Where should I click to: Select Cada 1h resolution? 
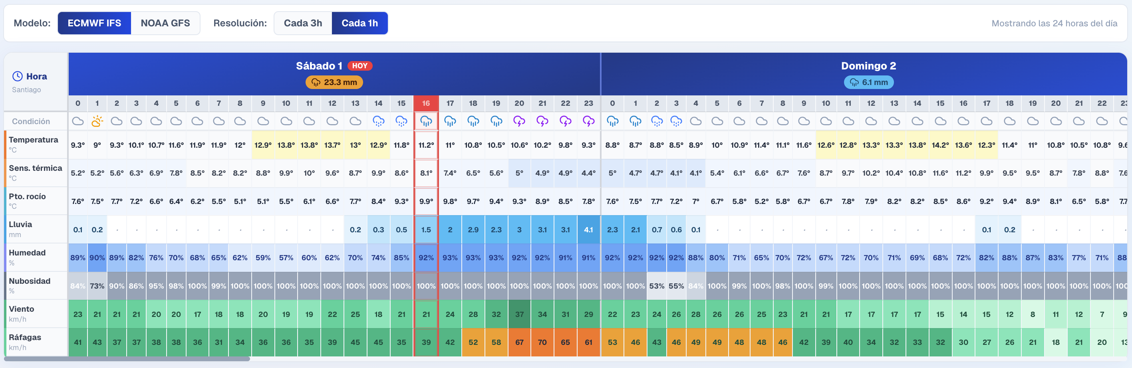[x=359, y=23]
